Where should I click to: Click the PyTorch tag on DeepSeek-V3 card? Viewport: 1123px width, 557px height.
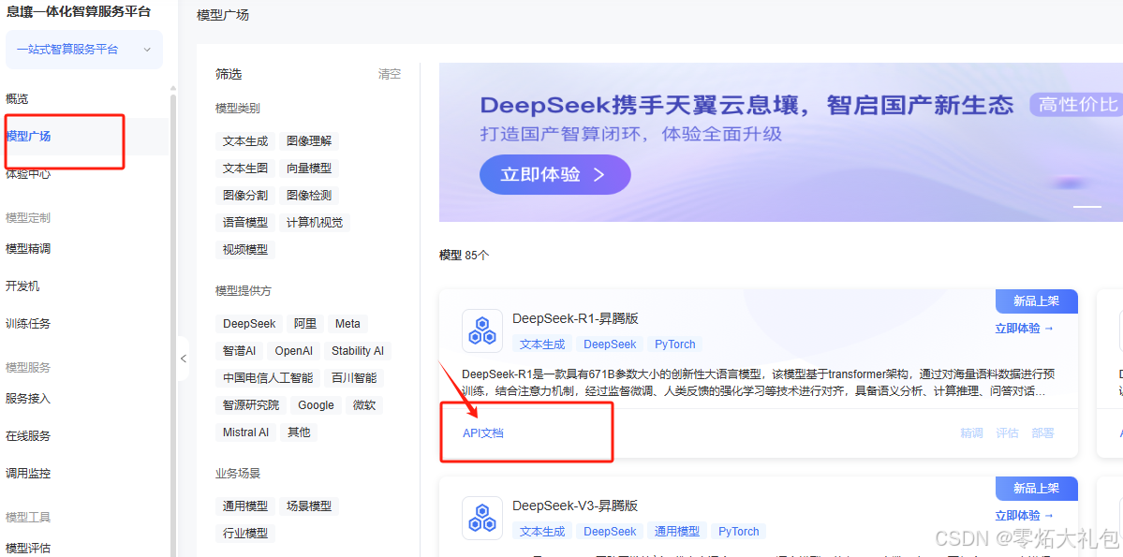(x=739, y=531)
